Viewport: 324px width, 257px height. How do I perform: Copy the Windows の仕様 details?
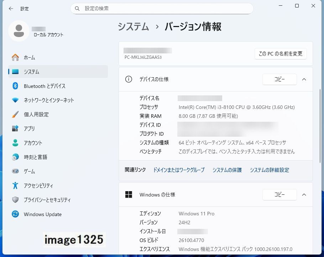(x=279, y=195)
